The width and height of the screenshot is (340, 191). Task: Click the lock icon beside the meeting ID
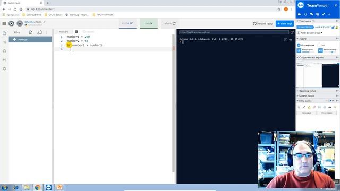[x=333, y=27]
